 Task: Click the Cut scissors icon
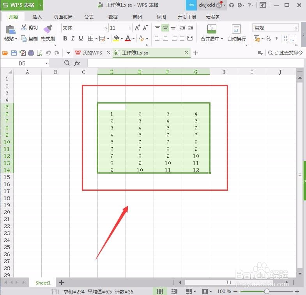[x=23, y=27]
